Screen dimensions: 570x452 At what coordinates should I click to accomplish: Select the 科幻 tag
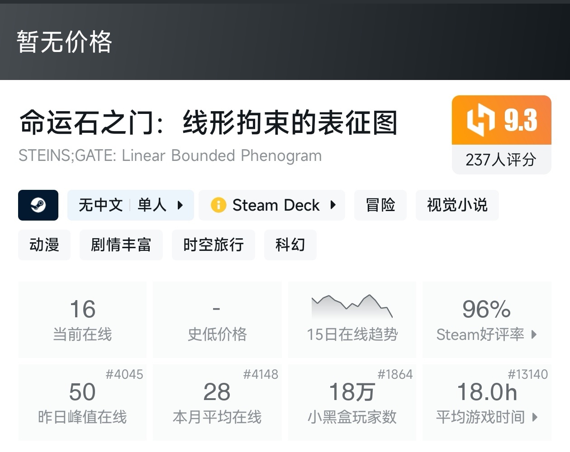290,245
